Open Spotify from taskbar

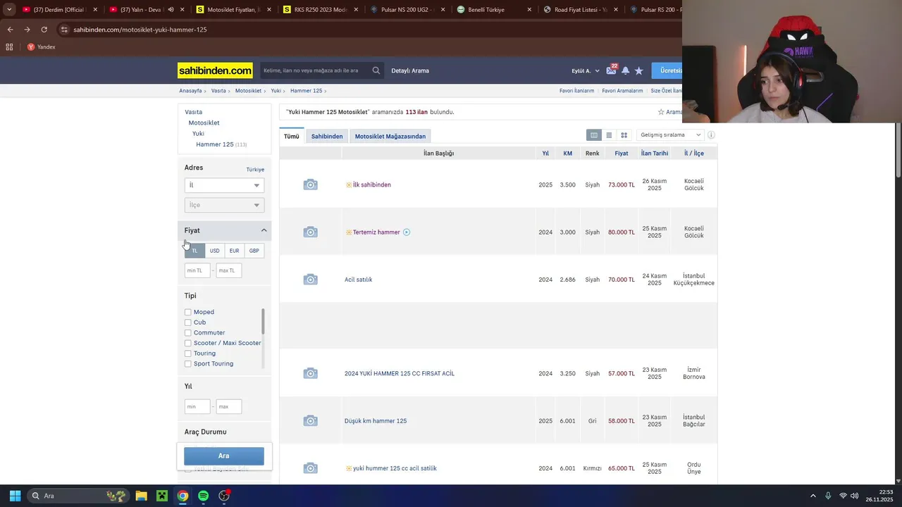pos(203,496)
